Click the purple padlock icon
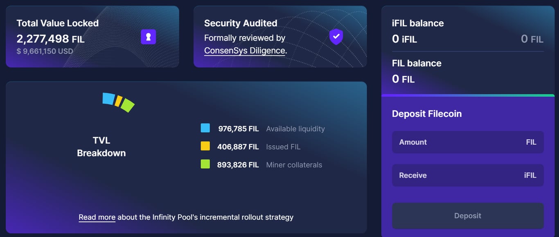 [148, 36]
